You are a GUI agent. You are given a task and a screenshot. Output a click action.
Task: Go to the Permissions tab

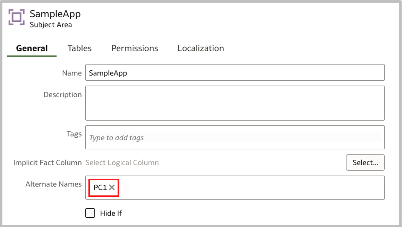point(135,48)
